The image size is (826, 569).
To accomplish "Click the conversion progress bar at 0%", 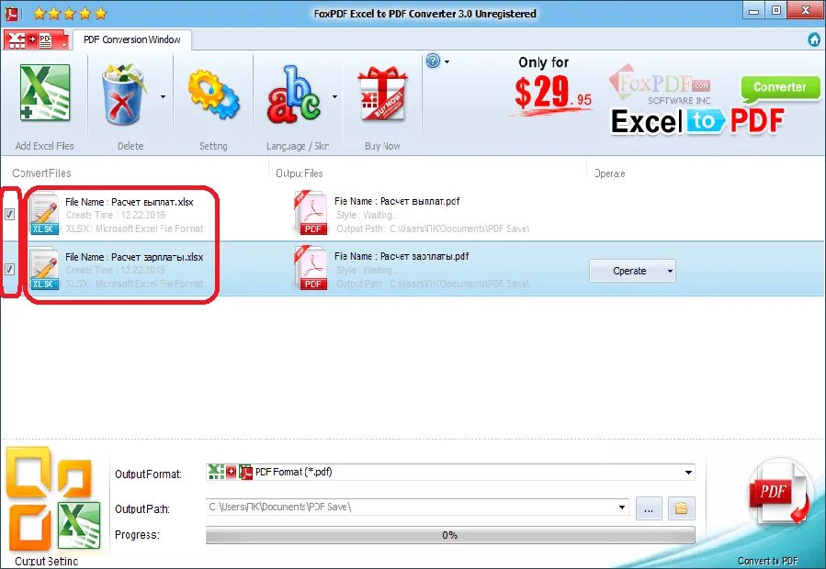I will pyautogui.click(x=450, y=535).
